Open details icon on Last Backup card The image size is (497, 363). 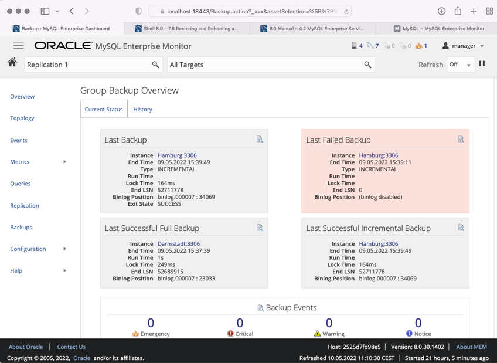260,139
